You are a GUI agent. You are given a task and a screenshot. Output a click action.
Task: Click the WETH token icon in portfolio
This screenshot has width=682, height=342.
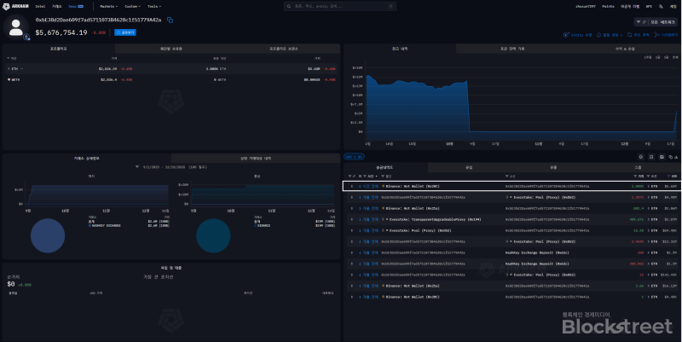tap(9, 79)
